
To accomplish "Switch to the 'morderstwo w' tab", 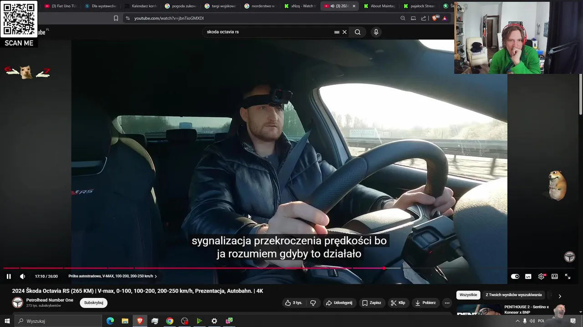I will [x=260, y=6].
